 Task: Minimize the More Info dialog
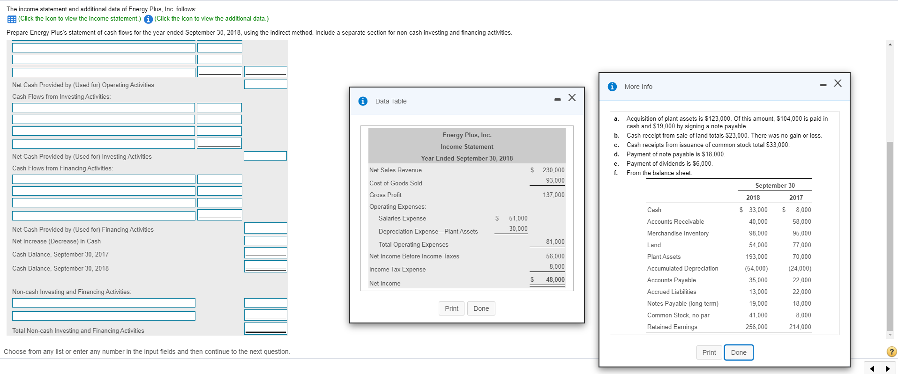823,85
